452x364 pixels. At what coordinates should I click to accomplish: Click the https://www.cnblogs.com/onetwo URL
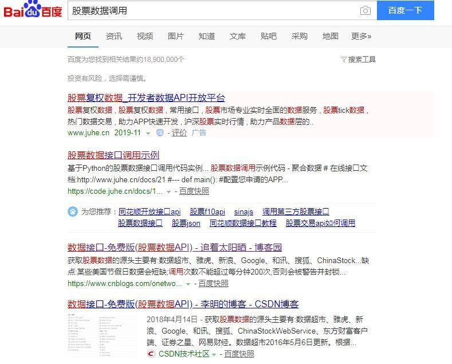[x=125, y=284]
